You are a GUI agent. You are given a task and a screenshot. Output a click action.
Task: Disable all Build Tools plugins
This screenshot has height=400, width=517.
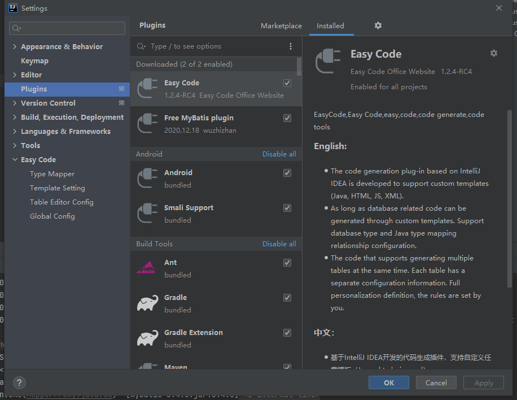pyautogui.click(x=279, y=244)
